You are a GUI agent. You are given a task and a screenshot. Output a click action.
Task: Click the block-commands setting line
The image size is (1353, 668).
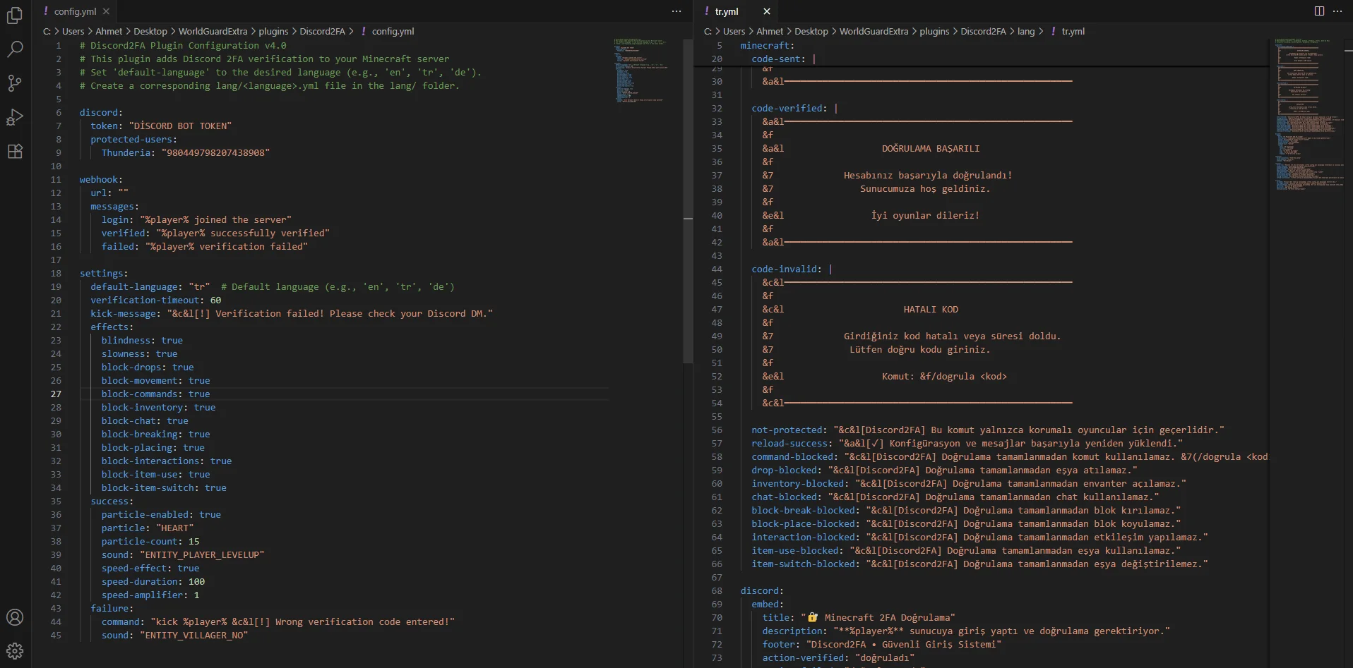click(x=155, y=394)
